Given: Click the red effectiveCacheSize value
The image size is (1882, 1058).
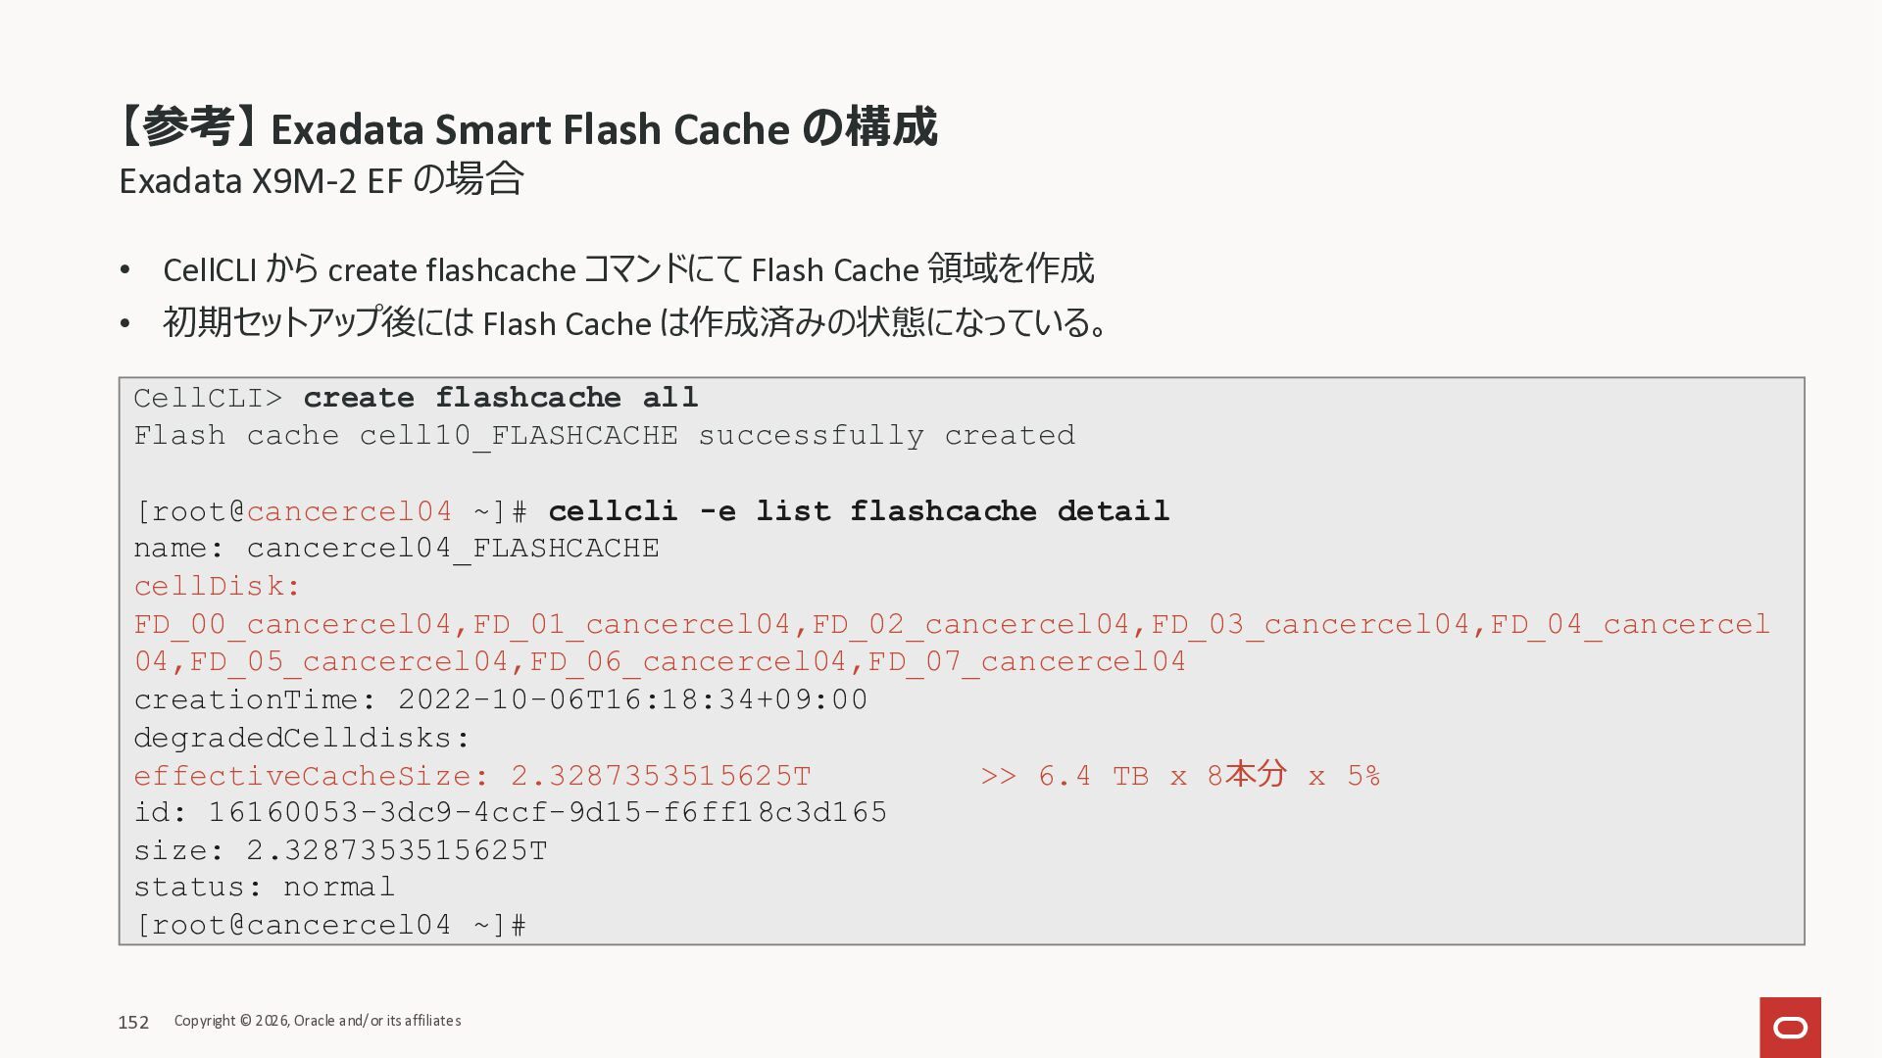Looking at the screenshot, I should pos(661,776).
